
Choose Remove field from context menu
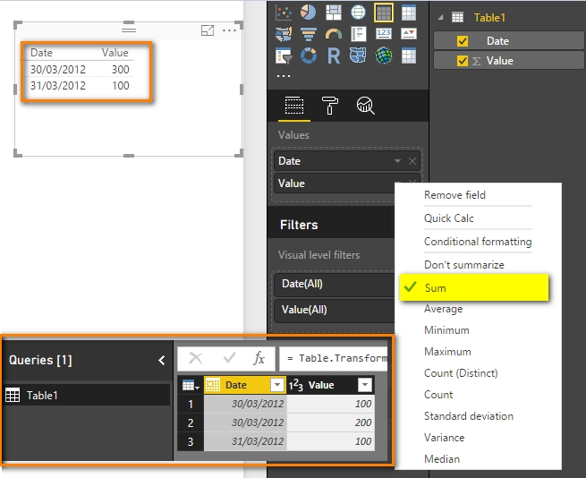pyautogui.click(x=454, y=195)
